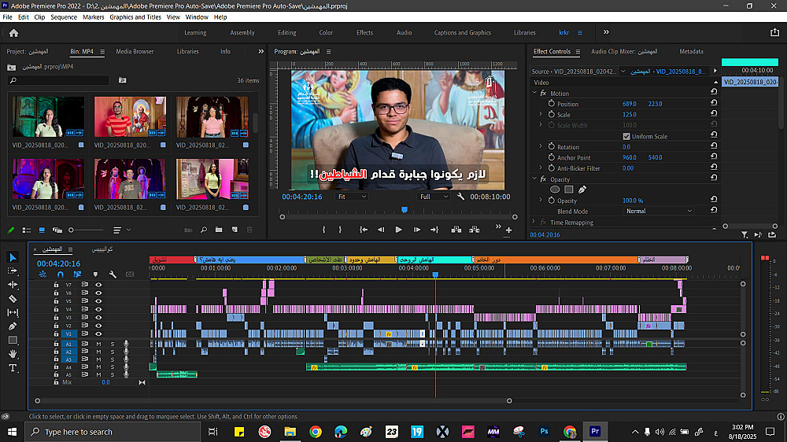The width and height of the screenshot is (787, 442).
Task: Select the Pen tool in tools panel
Action: pos(13,326)
